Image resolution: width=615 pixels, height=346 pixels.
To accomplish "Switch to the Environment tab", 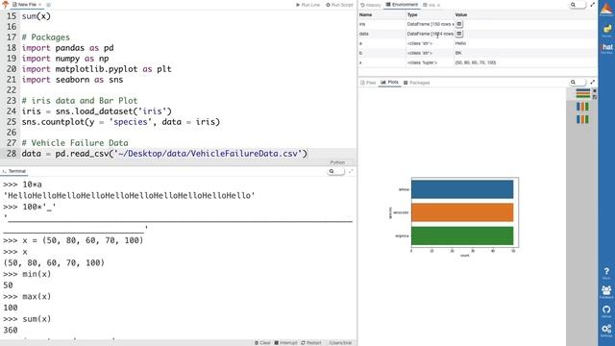I will [x=402, y=5].
